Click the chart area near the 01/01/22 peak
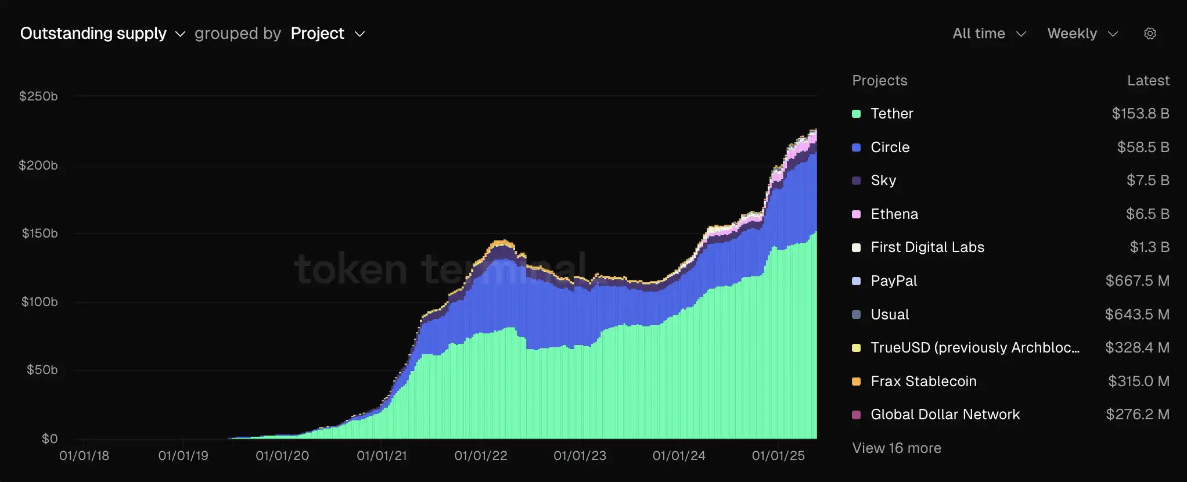 (x=501, y=290)
